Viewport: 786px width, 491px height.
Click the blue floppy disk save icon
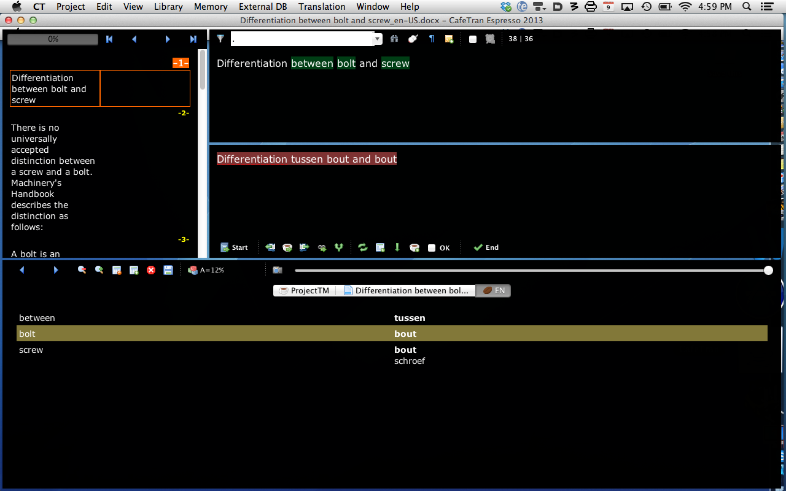(x=168, y=270)
